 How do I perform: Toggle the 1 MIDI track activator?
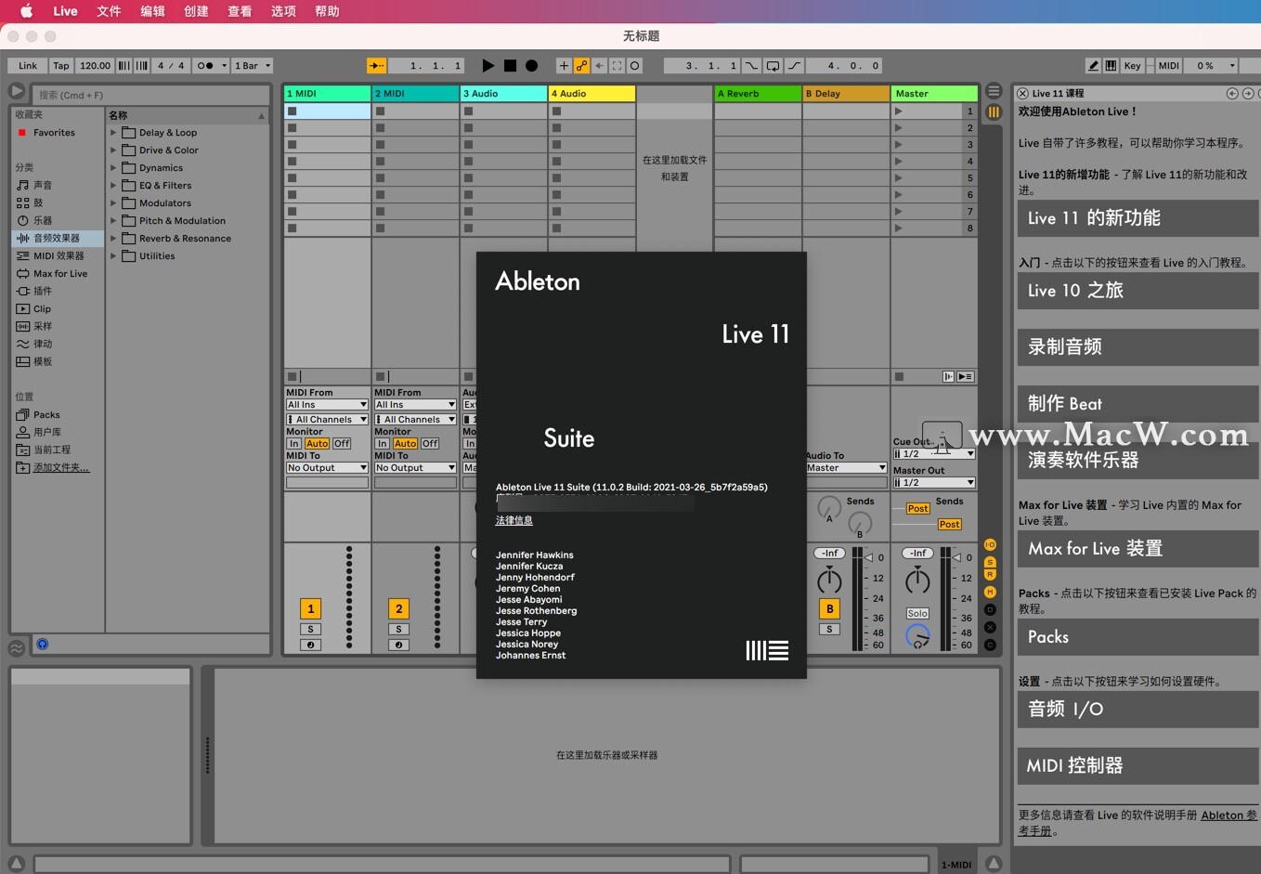click(x=310, y=609)
